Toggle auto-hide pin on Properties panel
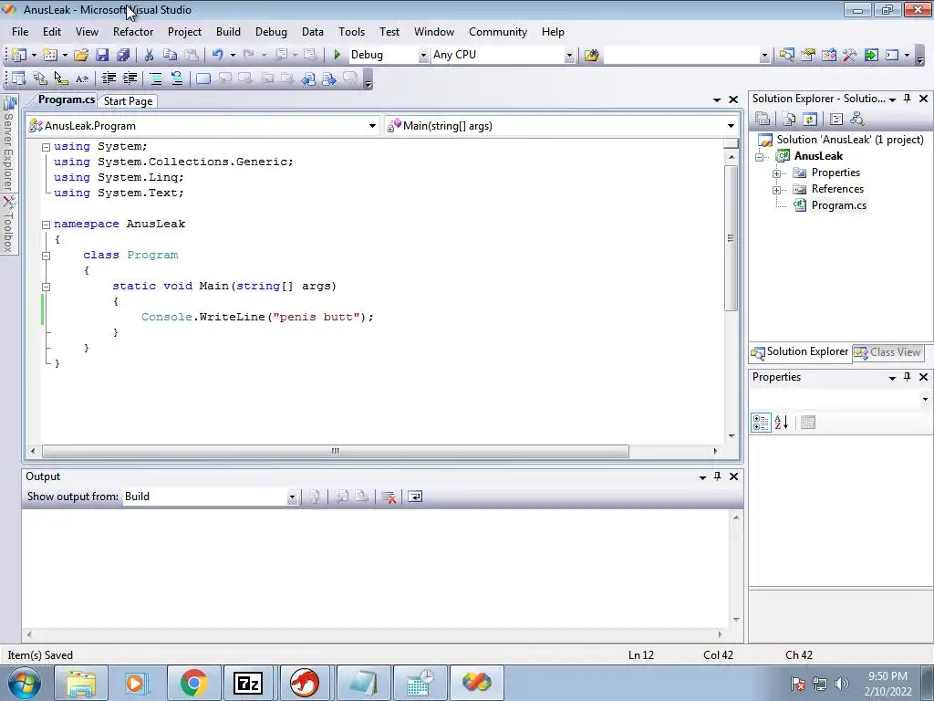Viewport: 934px width, 701px height. click(x=908, y=377)
